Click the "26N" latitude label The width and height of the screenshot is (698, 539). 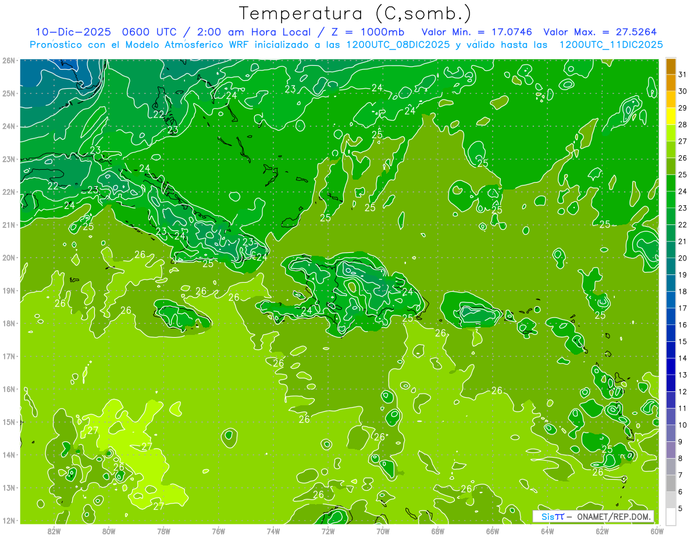(9, 60)
